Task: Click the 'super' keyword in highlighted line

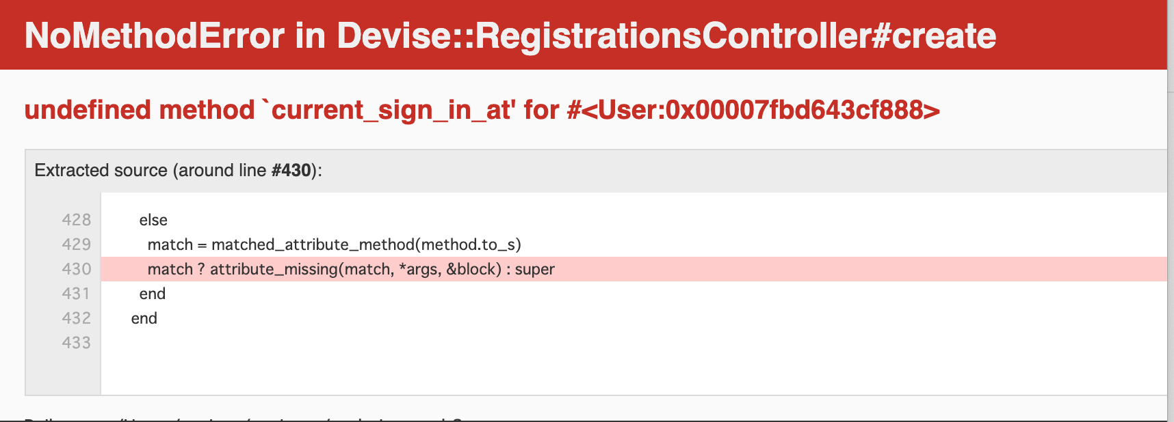Action: pos(534,270)
